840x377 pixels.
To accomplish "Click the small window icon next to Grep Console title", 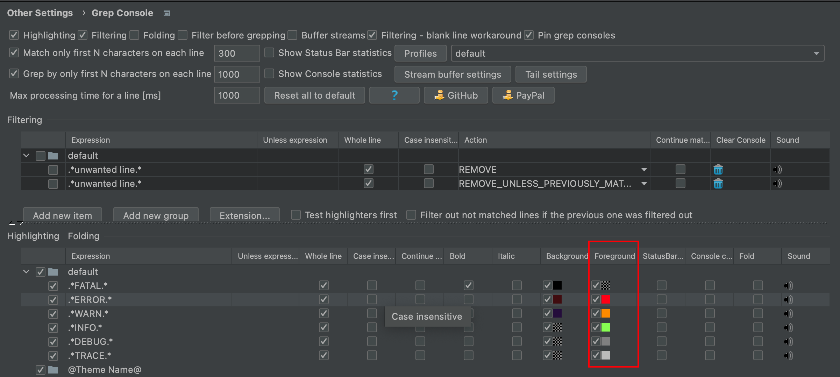I will pos(166,13).
